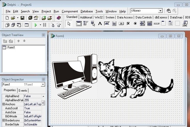Pick the ComboBox component
The image size is (190, 127).
[150, 23]
